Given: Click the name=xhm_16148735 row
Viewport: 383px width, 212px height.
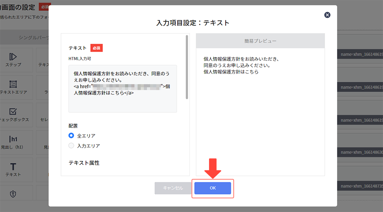Looking at the screenshot, I should point(360,186).
